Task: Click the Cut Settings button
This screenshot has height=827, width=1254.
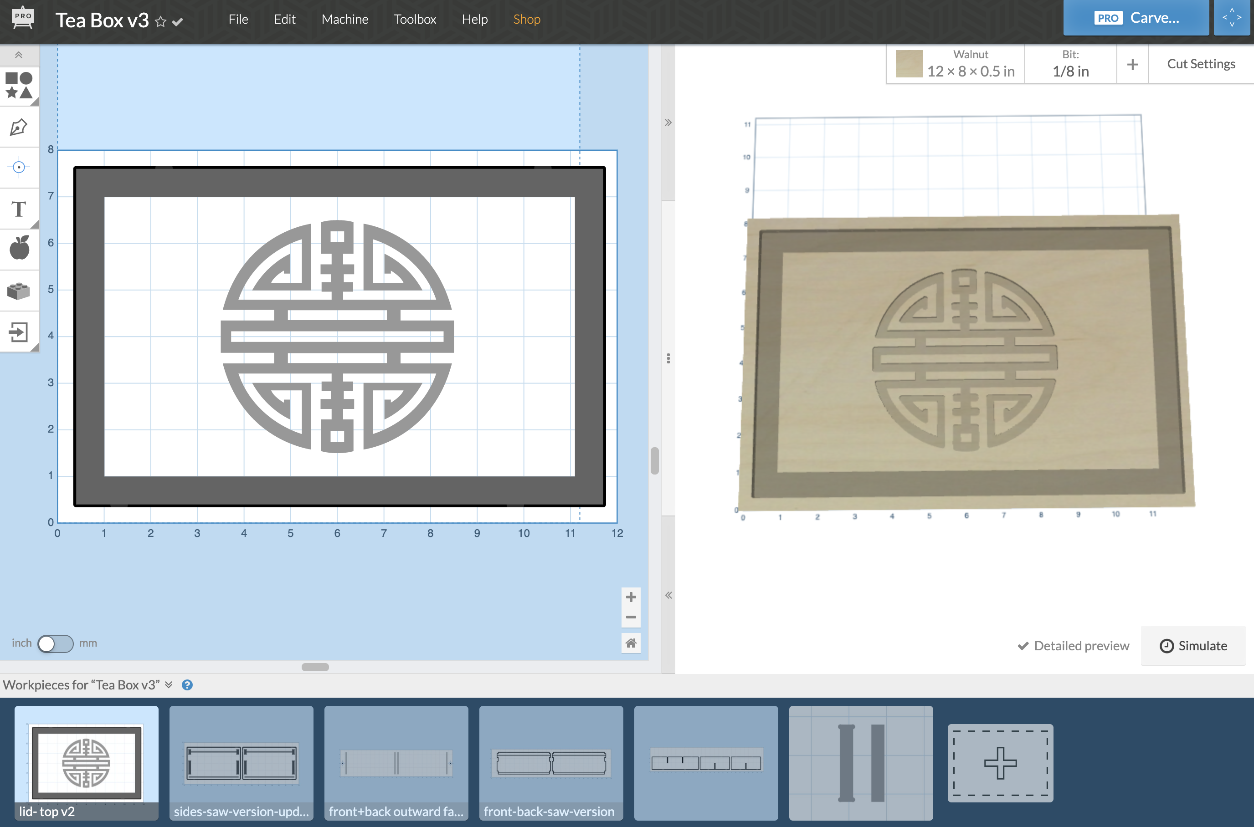Action: pyautogui.click(x=1200, y=63)
